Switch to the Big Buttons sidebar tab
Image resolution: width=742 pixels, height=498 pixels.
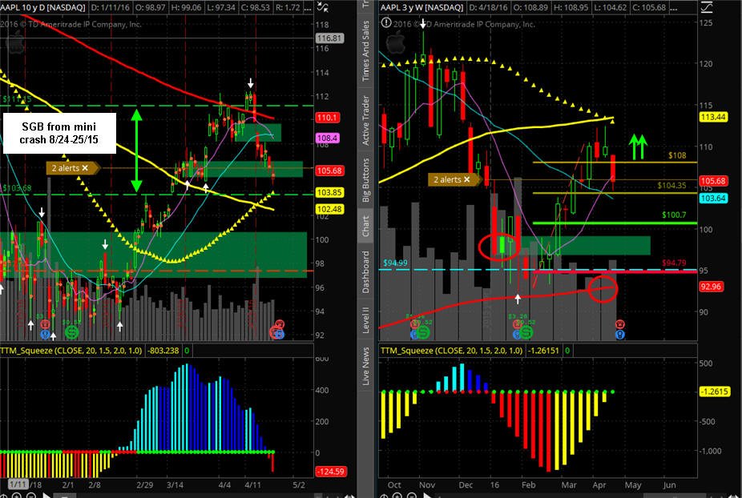365,179
